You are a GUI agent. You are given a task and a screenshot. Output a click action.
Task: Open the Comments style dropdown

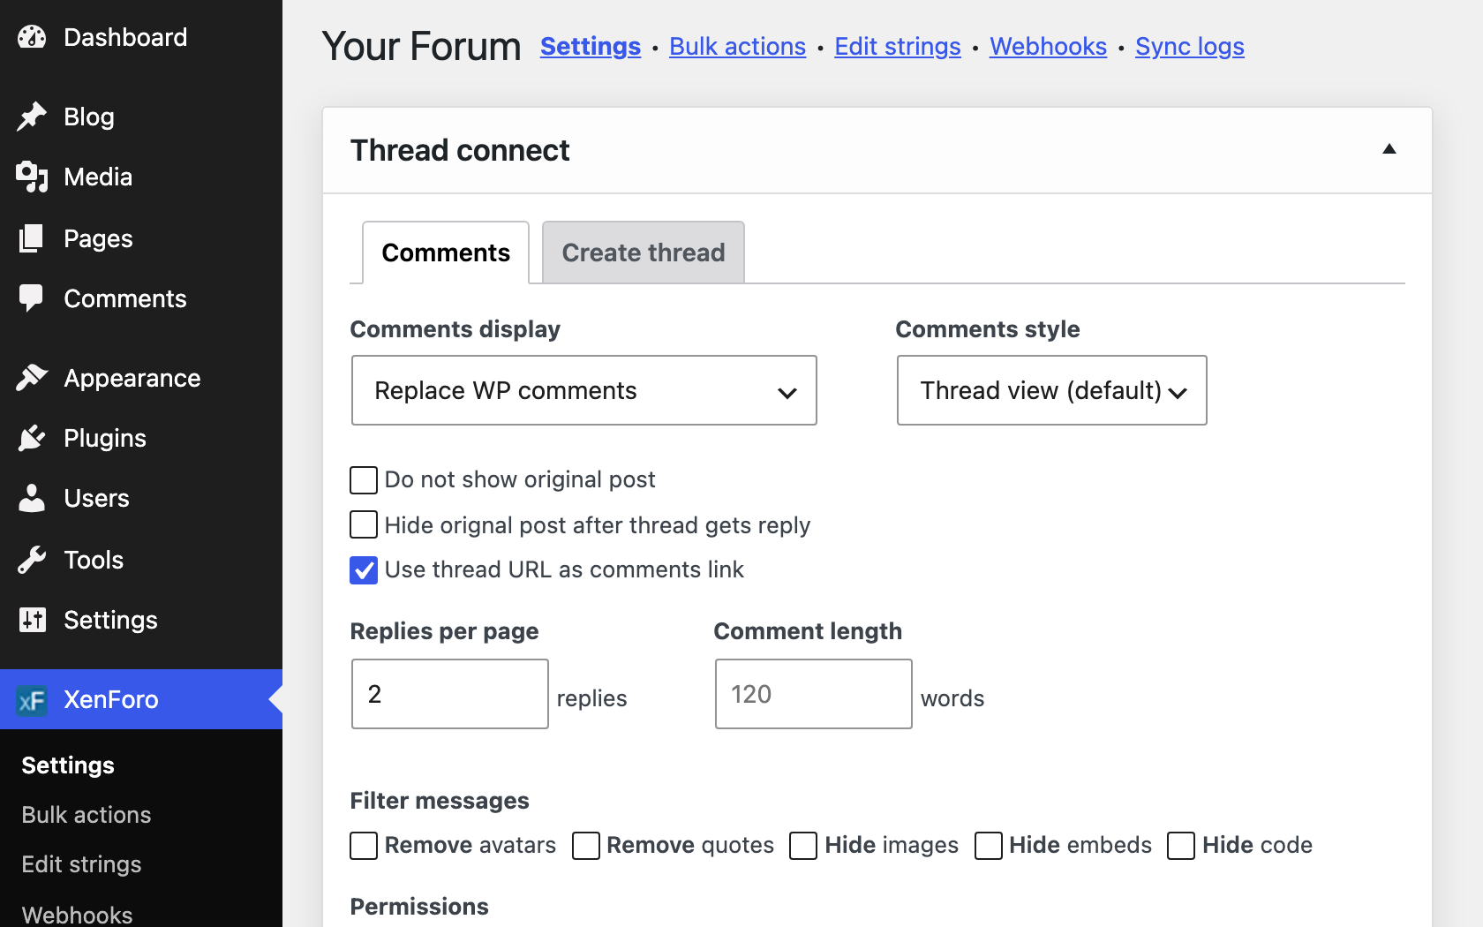tap(1052, 390)
